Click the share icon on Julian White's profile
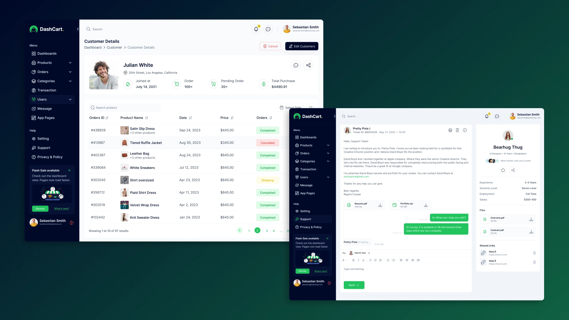Screen dimensions: 569x320 [309, 65]
